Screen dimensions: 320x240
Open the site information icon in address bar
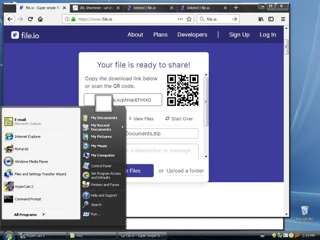click(x=67, y=19)
